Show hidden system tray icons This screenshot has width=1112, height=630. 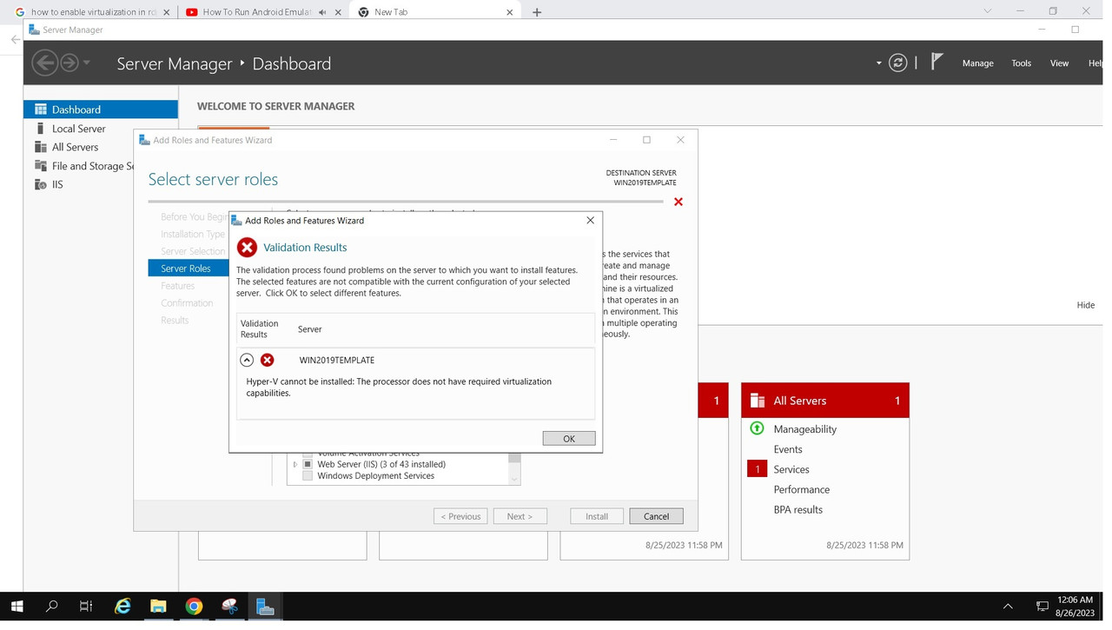click(1008, 607)
